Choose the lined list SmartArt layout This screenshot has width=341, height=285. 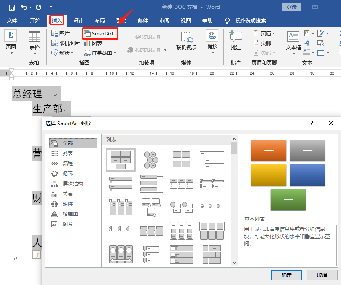(x=212, y=160)
